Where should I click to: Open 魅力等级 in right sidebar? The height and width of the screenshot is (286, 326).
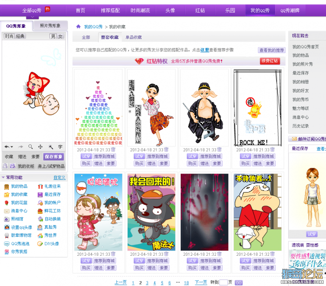(x=300, y=108)
